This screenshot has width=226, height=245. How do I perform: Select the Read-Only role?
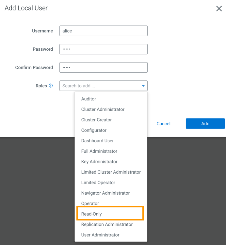point(91,214)
